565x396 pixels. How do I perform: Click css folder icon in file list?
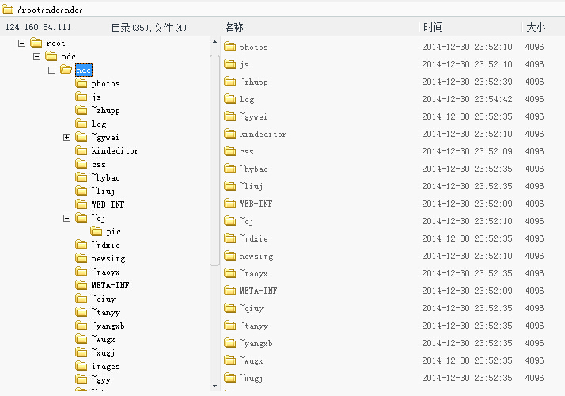tap(230, 151)
